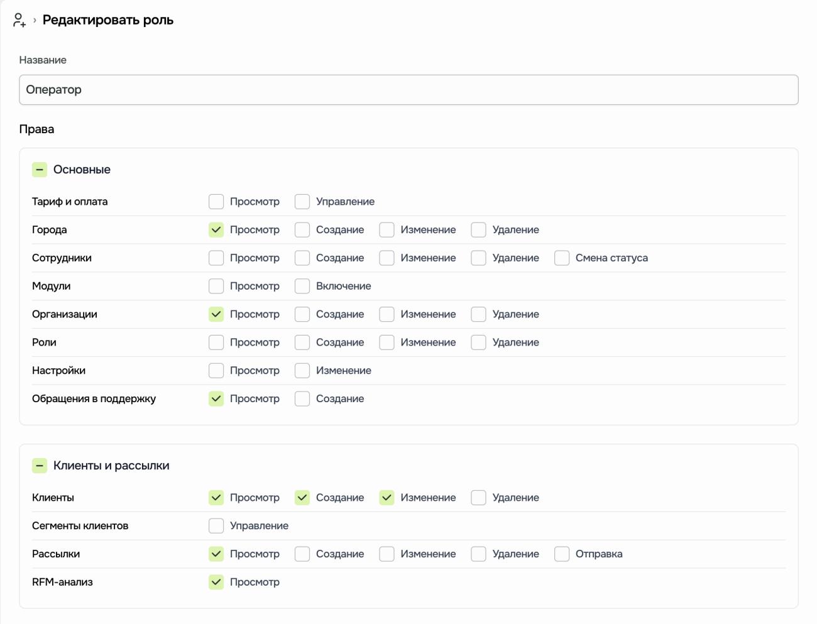
Task: Check Удаление for Сотрудники
Action: [478, 258]
